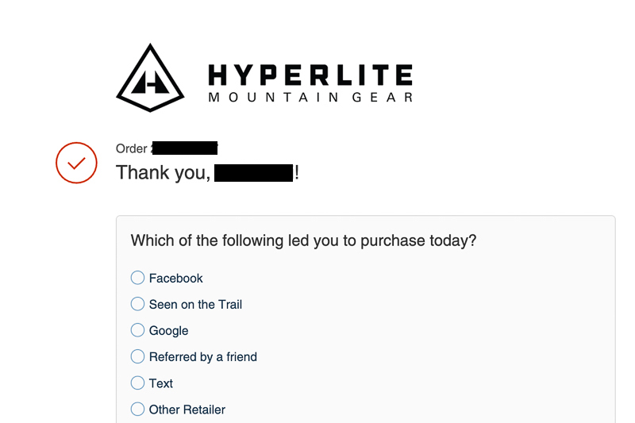Click the Google option label

tap(168, 331)
